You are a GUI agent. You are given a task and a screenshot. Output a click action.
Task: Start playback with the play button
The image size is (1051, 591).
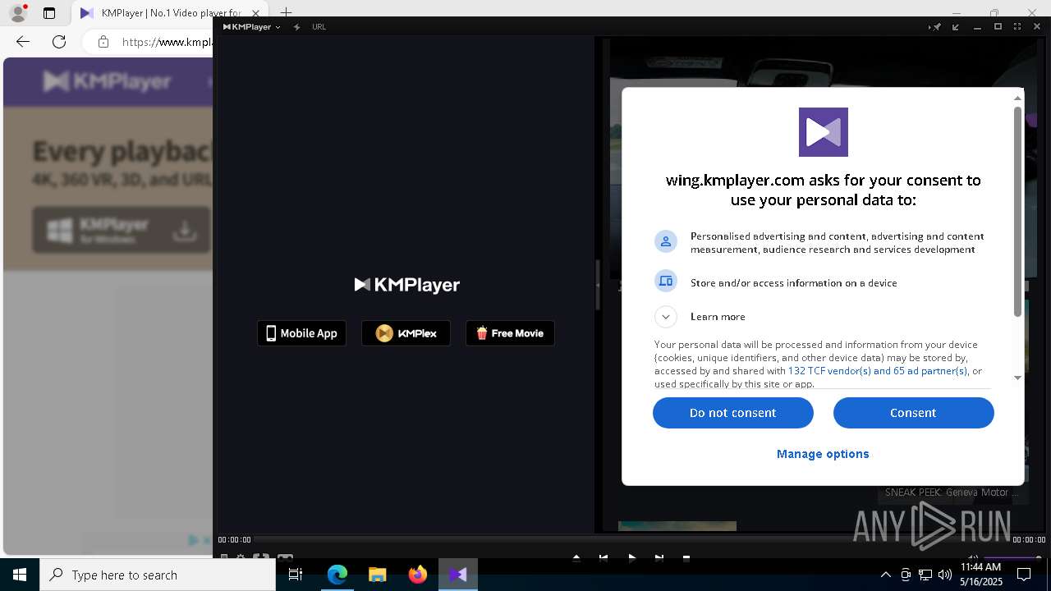point(631,558)
